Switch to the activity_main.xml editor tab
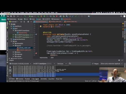The image size is (126, 94). [56, 21]
